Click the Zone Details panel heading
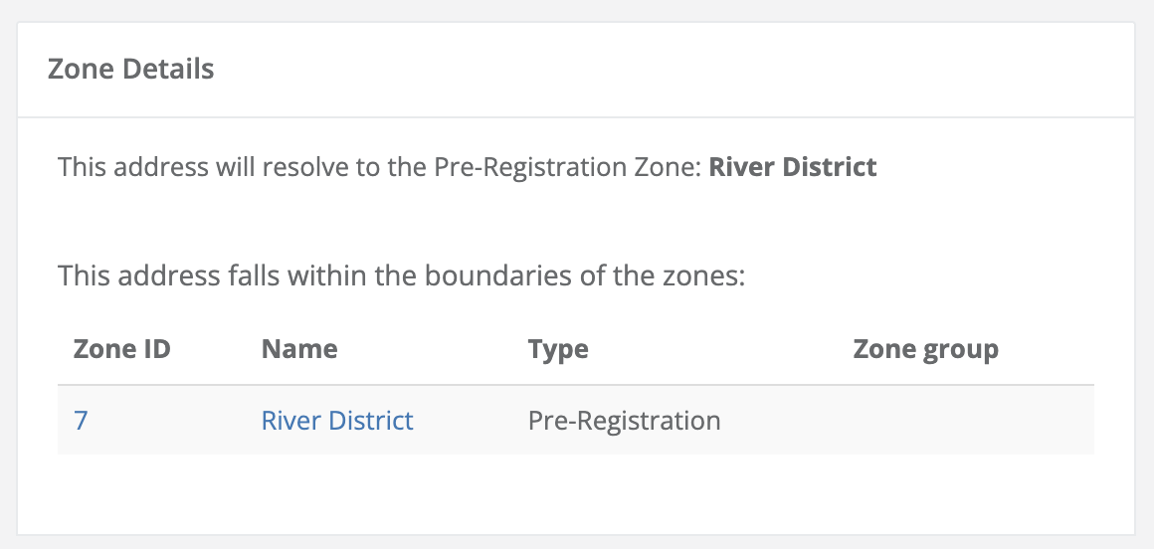Viewport: 1154px width, 549px height. [131, 70]
